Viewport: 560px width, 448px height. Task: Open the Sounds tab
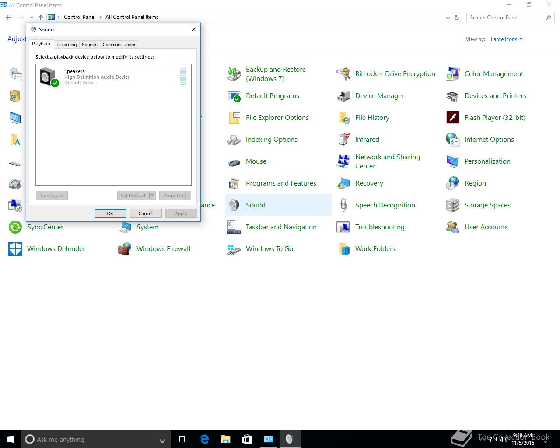90,45
